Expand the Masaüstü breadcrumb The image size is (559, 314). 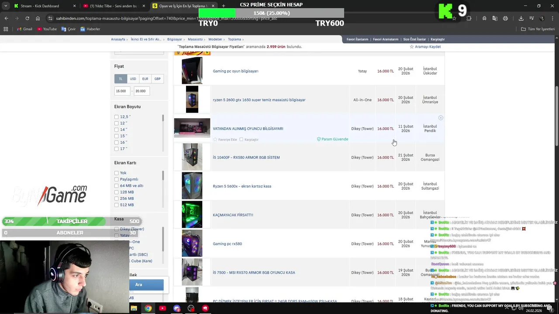[x=195, y=39]
